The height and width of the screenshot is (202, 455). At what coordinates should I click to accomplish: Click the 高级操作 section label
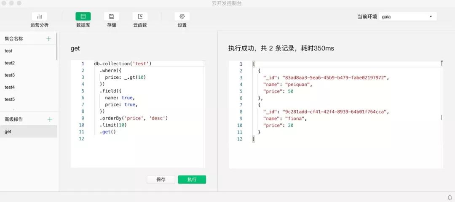(x=13, y=120)
